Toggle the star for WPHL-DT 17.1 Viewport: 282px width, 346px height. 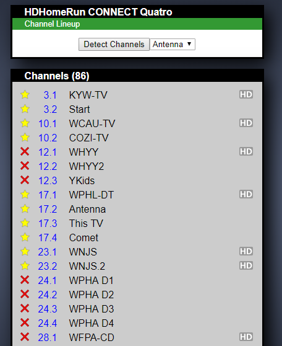click(25, 195)
